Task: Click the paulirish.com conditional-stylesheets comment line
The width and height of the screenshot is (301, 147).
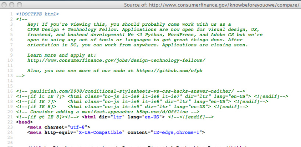Action: [131, 91]
